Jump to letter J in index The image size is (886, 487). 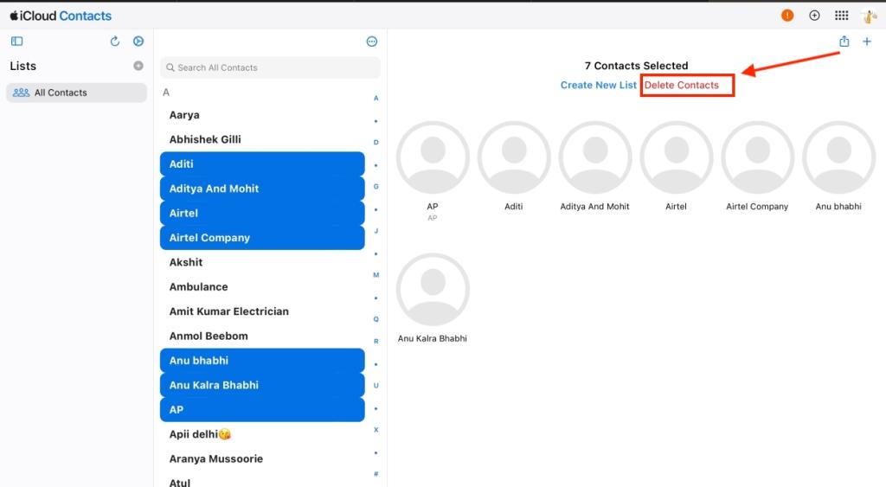376,230
